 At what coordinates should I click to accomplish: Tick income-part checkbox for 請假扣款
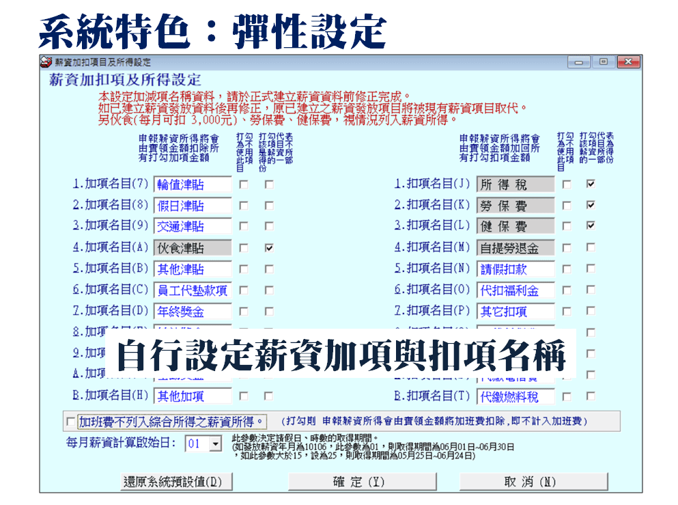[x=591, y=269]
